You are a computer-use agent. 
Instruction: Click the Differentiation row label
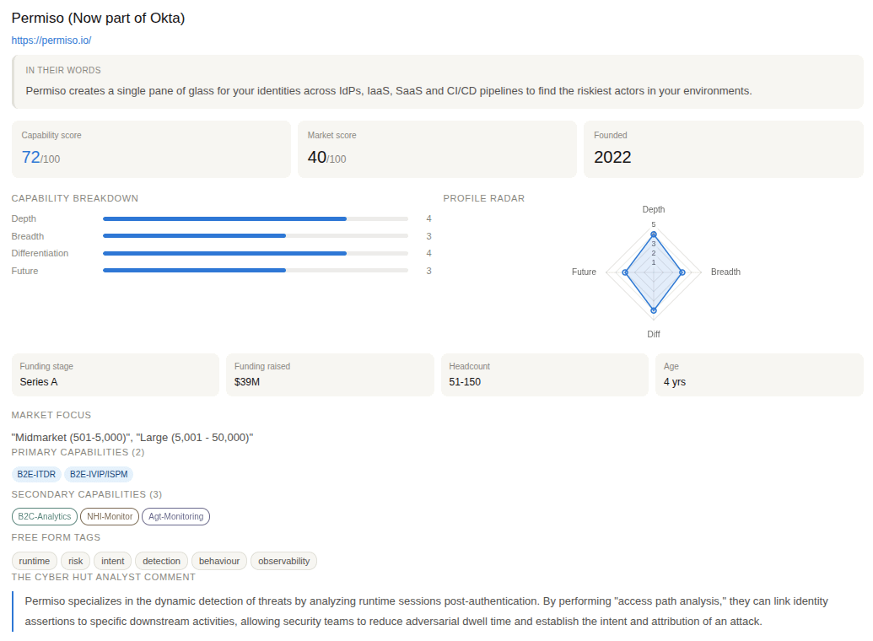click(x=40, y=253)
